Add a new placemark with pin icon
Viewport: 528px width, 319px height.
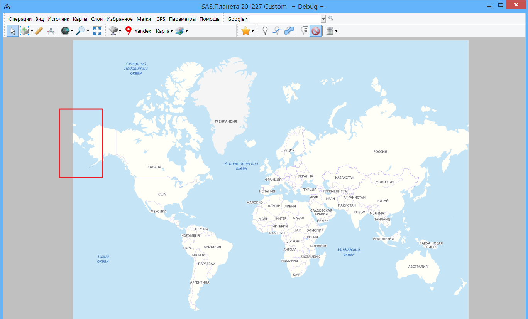point(265,31)
